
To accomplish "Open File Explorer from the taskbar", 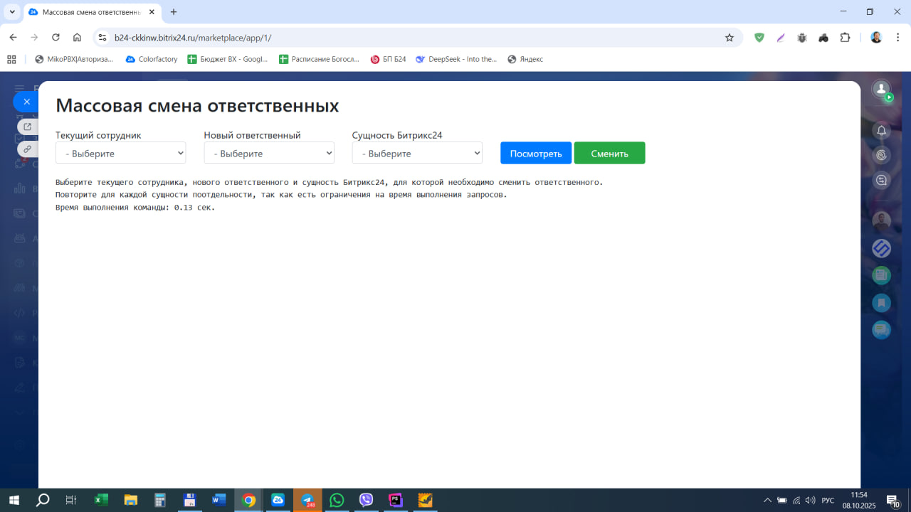I will pos(130,500).
